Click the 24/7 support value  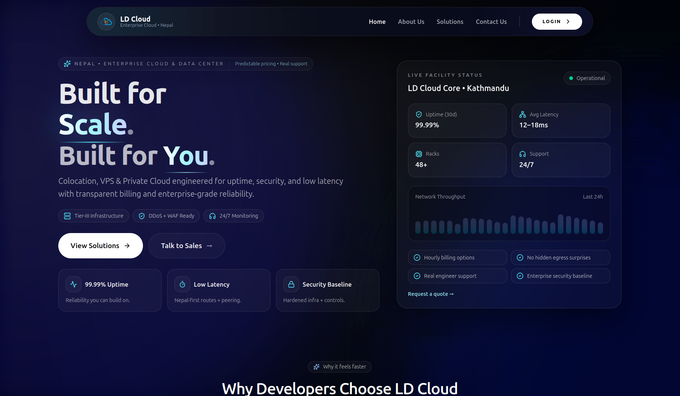pos(526,165)
